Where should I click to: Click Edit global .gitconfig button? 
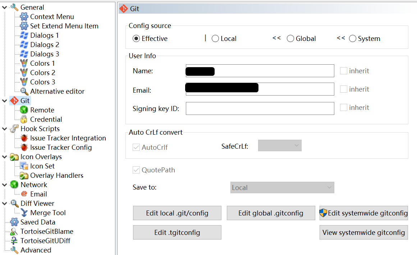pos(271,213)
